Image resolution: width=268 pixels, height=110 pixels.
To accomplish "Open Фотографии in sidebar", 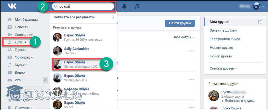I will coord(25,57).
